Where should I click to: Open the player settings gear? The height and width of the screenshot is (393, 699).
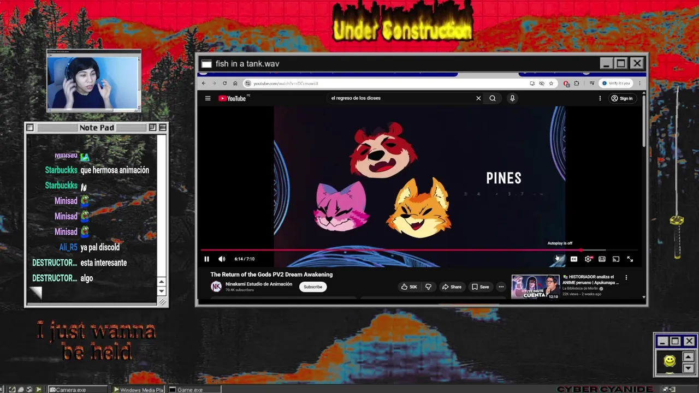[x=588, y=259]
